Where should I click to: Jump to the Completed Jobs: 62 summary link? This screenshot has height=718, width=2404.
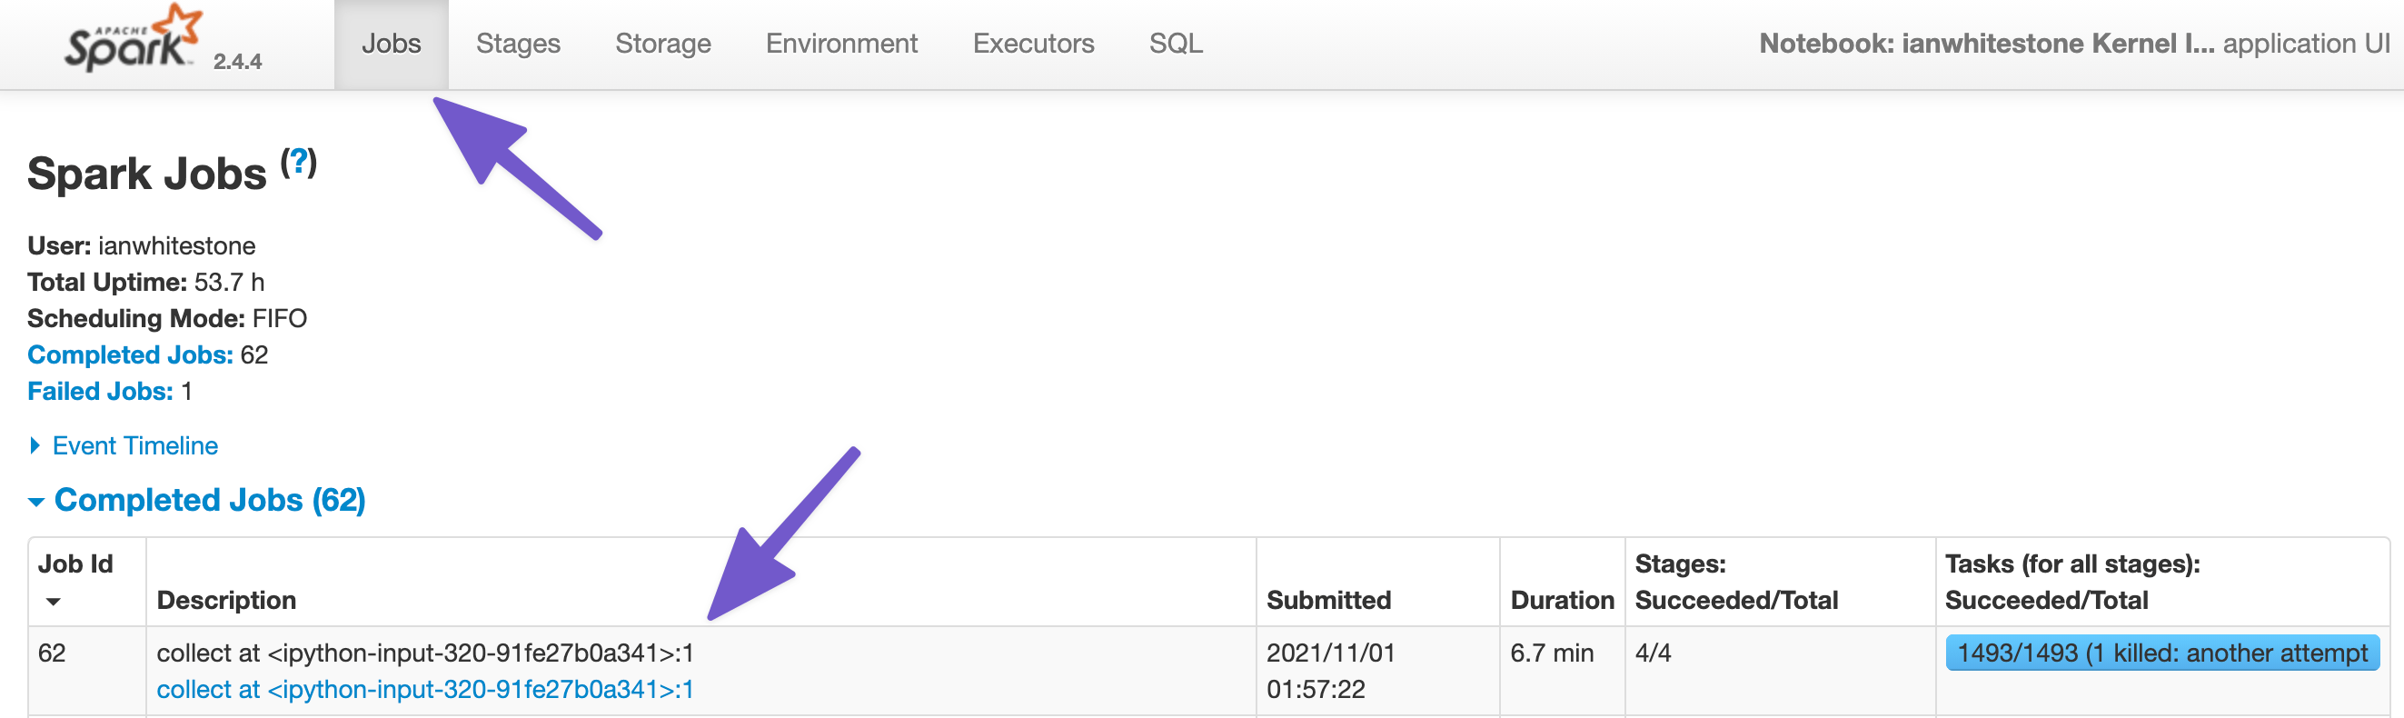(130, 354)
